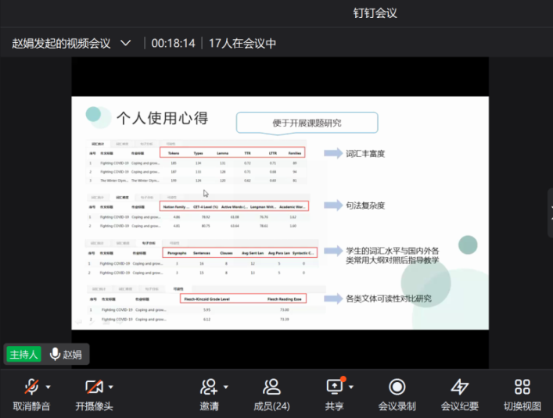Click the shared slide titled 个人使用心得
This screenshot has height=418, width=553.
coord(280,213)
